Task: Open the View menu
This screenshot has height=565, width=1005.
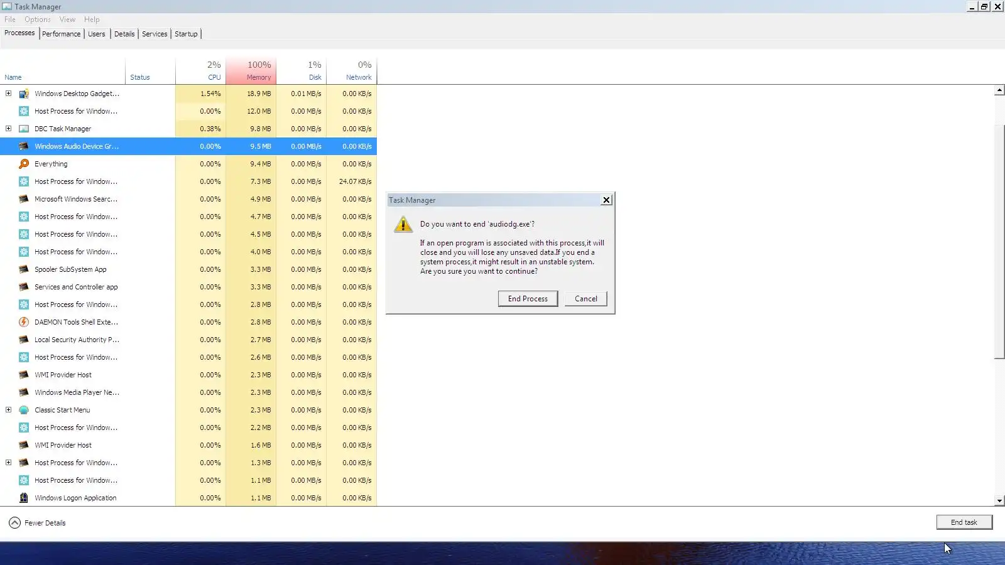Action: pos(67,19)
